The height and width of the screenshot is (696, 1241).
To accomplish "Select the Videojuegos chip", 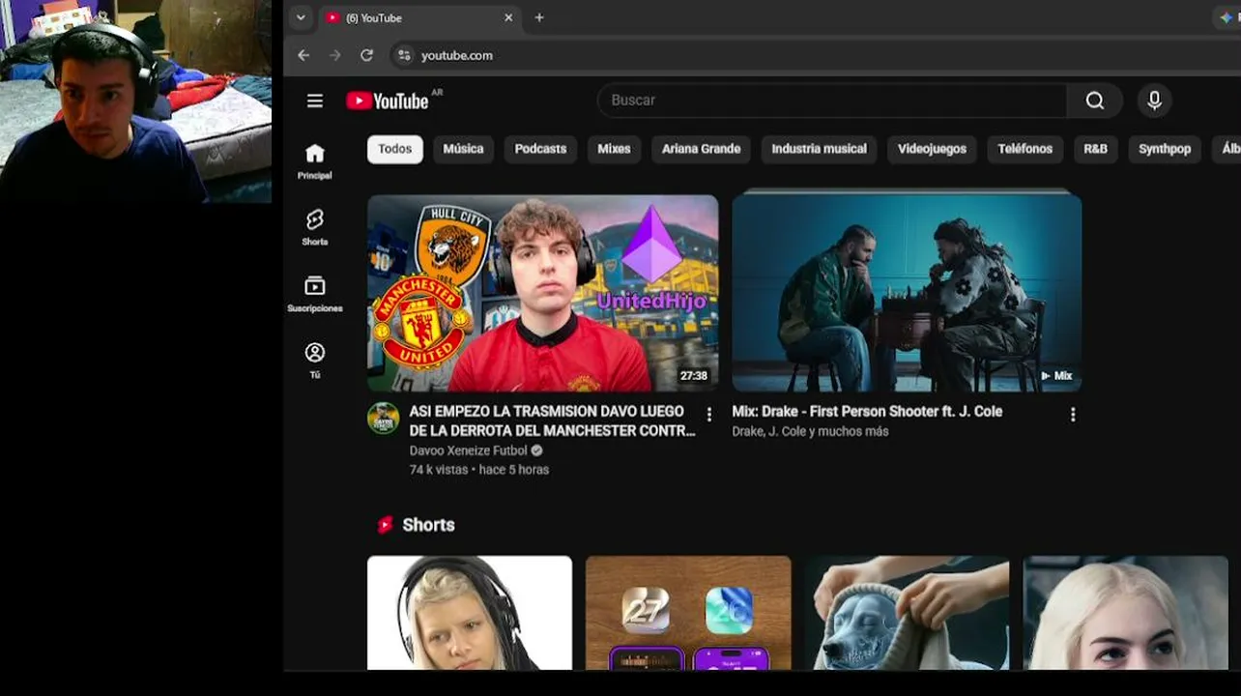I will [x=932, y=149].
